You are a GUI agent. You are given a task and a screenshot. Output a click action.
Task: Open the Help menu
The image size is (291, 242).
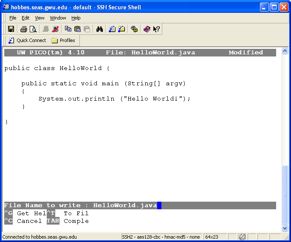pyautogui.click(x=76, y=18)
